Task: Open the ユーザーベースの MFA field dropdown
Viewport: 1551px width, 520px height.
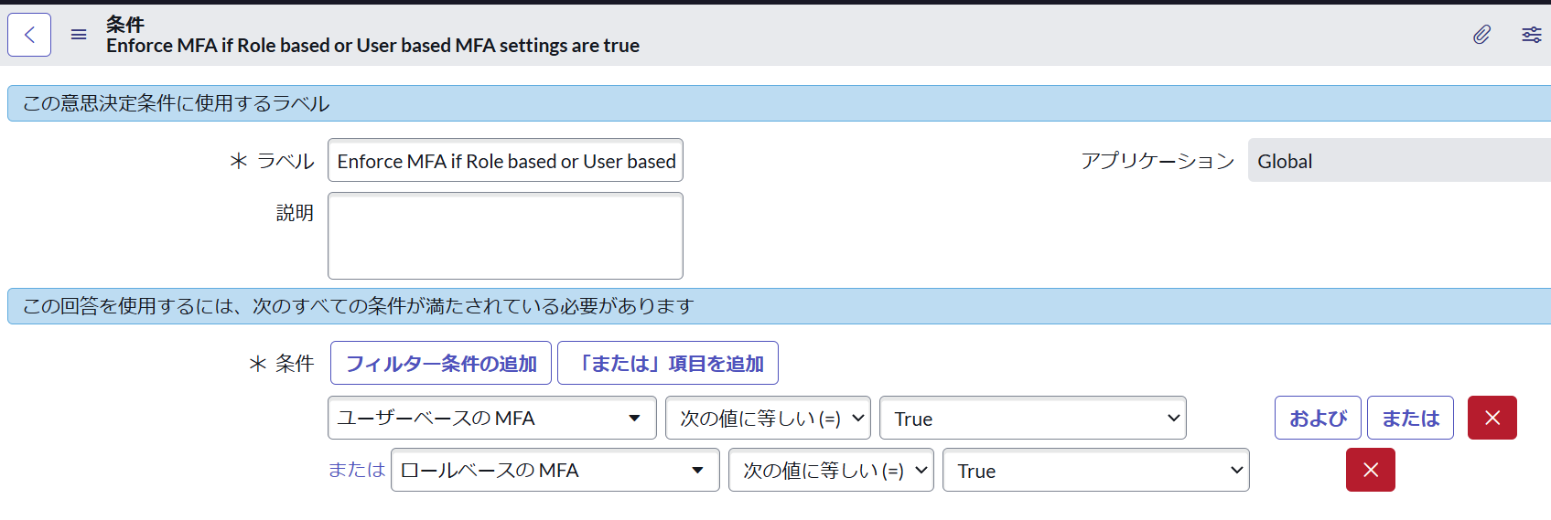Action: coord(492,418)
